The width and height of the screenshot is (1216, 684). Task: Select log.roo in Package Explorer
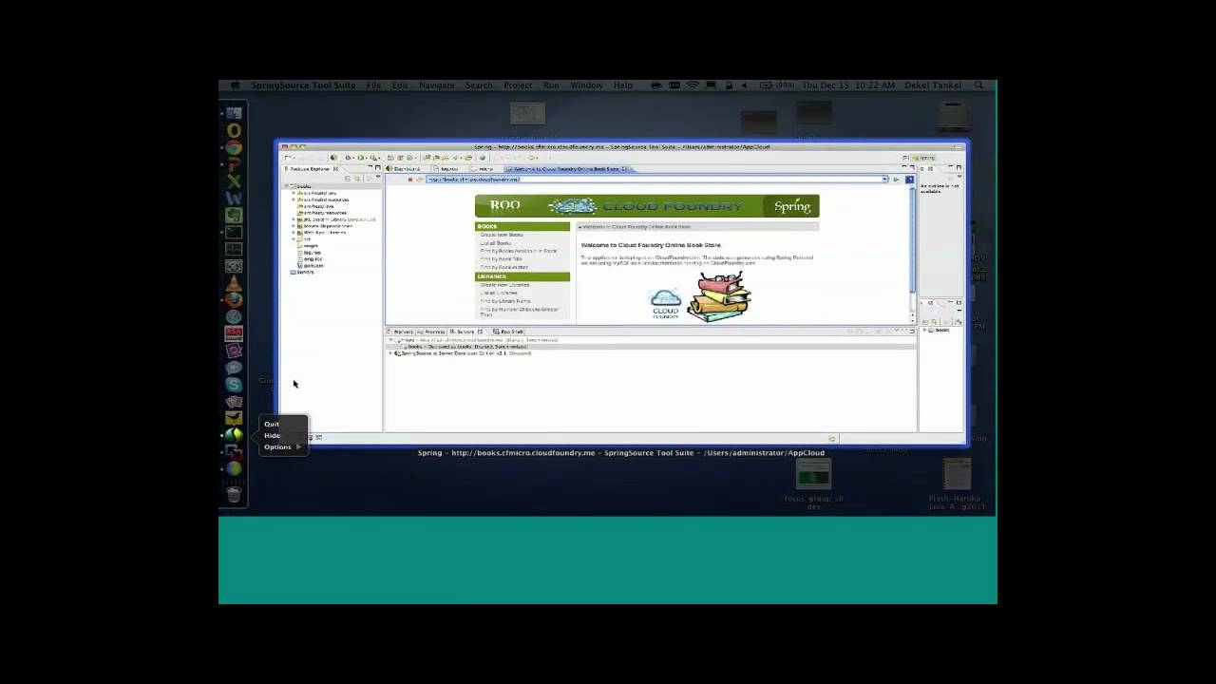tap(310, 253)
